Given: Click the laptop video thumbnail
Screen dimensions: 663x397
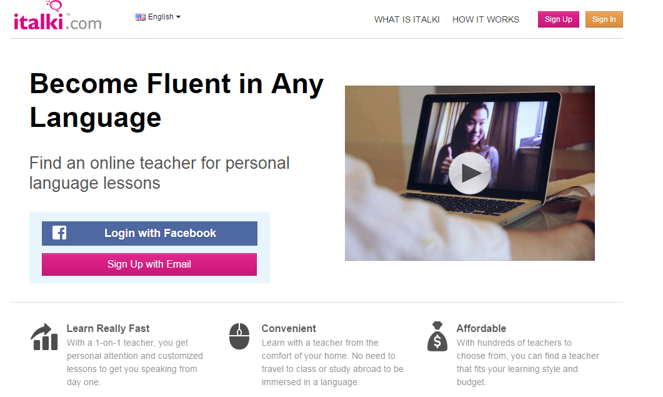Looking at the screenshot, I should pyautogui.click(x=470, y=173).
